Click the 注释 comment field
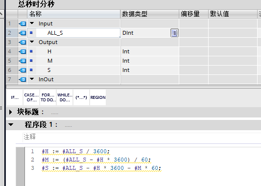Image resolution: width=261 pixels, height=186 pixels. (x=142, y=137)
